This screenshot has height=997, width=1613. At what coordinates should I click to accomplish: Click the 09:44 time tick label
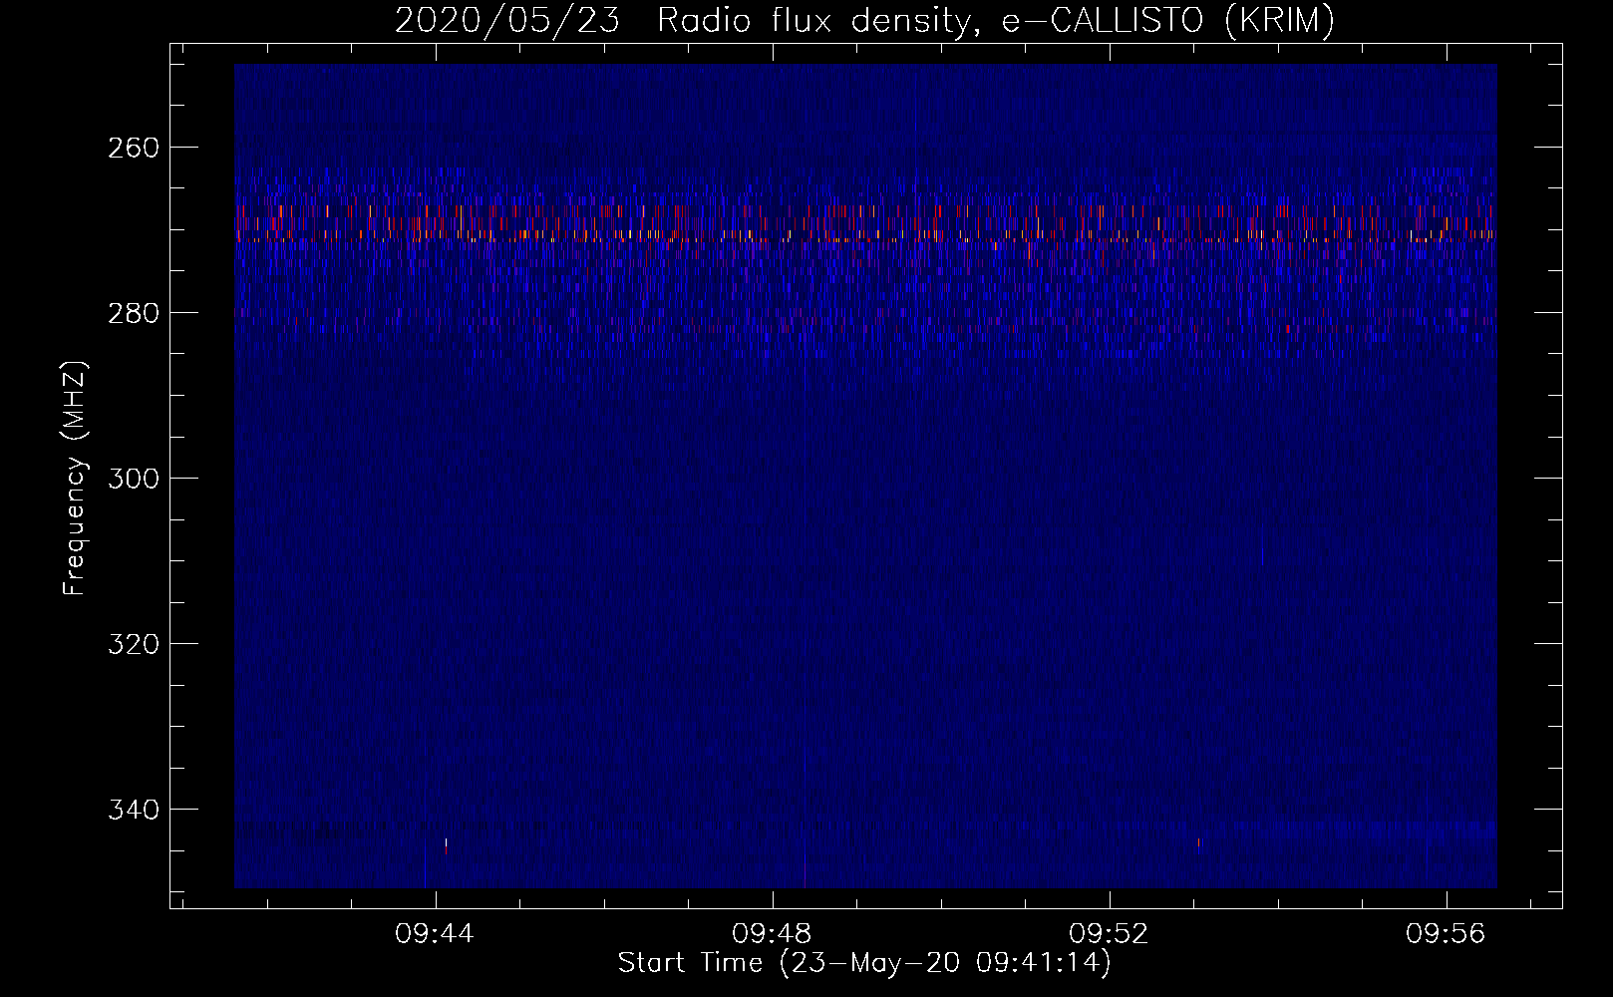(435, 934)
